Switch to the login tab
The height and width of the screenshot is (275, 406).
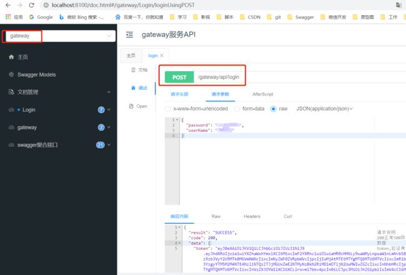(x=153, y=56)
